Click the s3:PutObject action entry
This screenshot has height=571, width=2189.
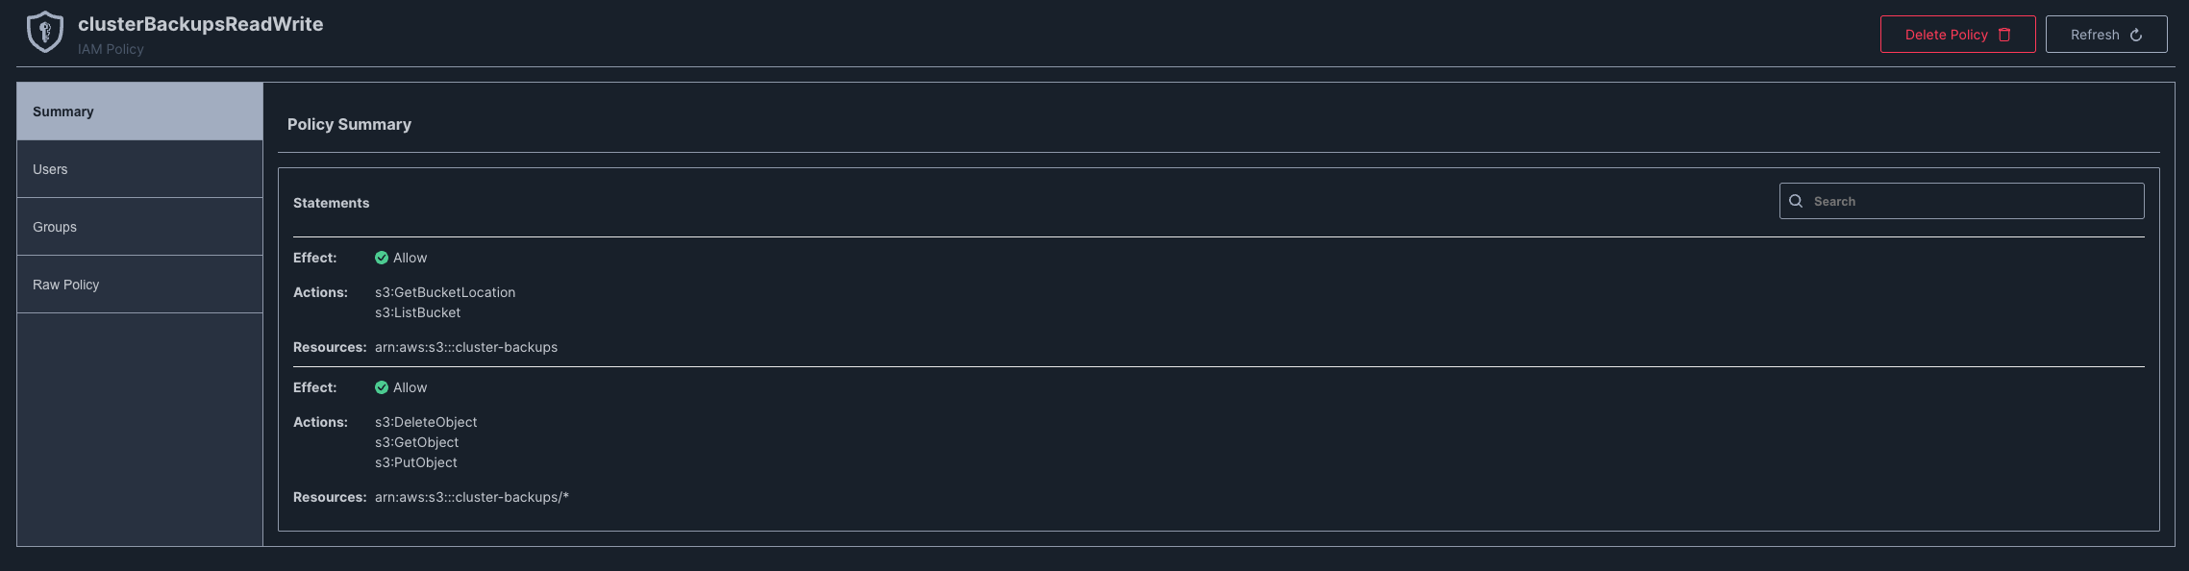click(x=416, y=462)
